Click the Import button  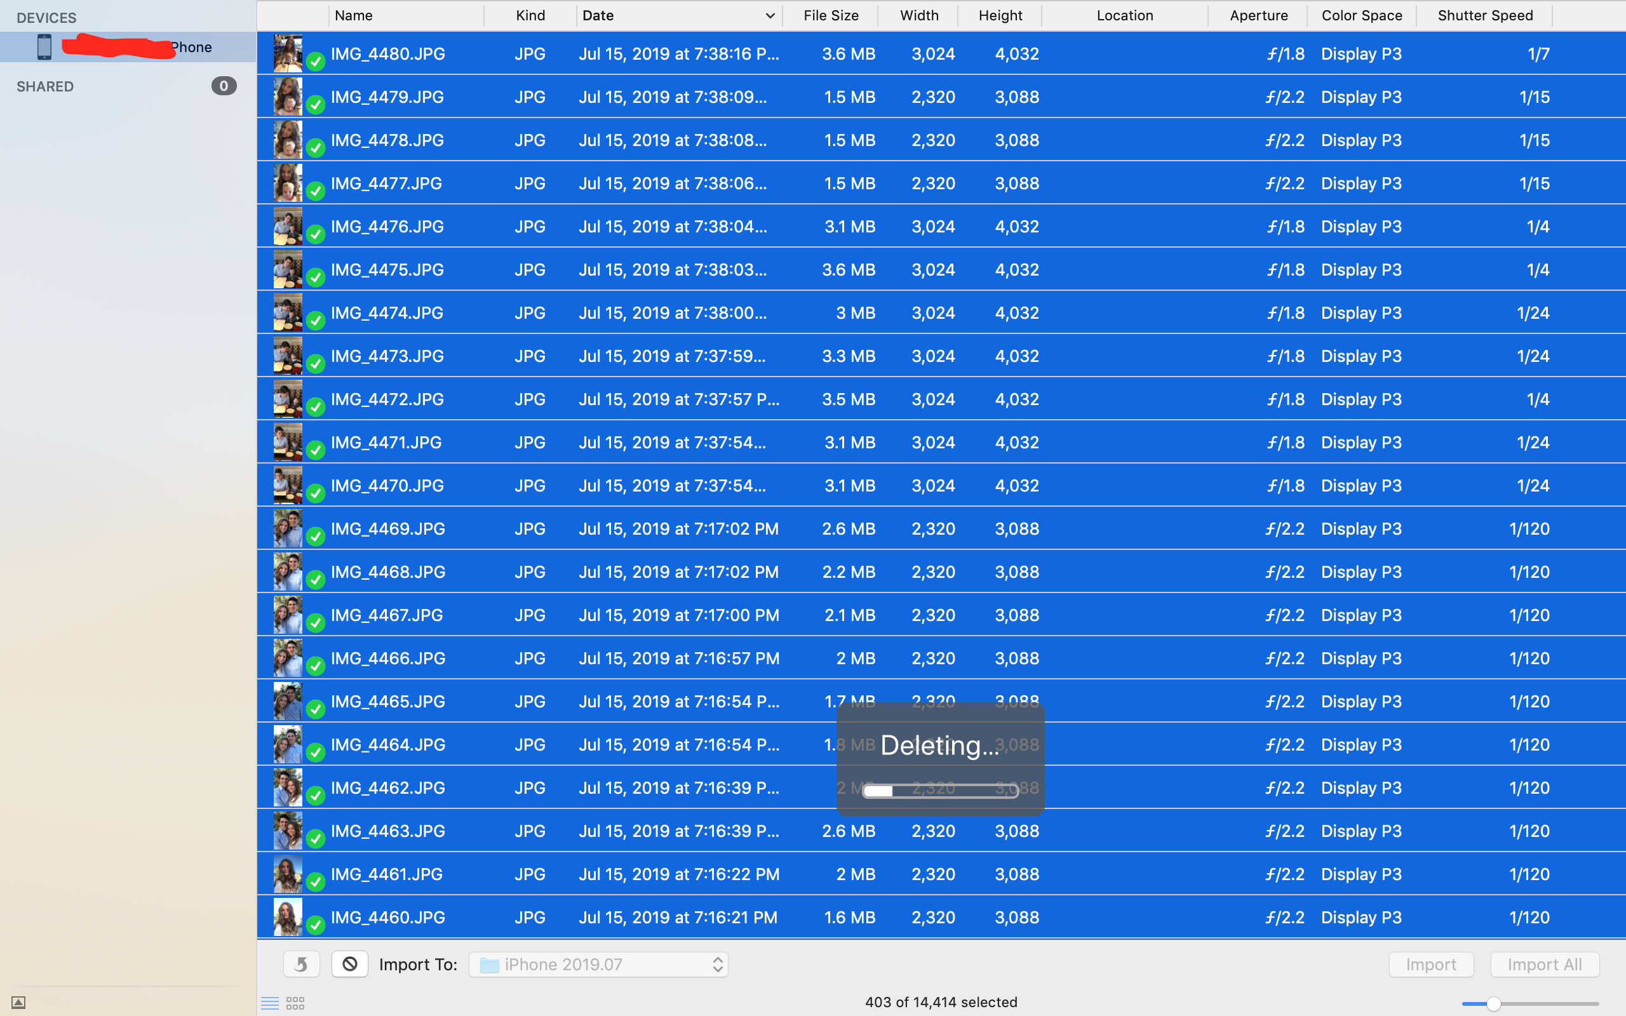[1431, 965]
